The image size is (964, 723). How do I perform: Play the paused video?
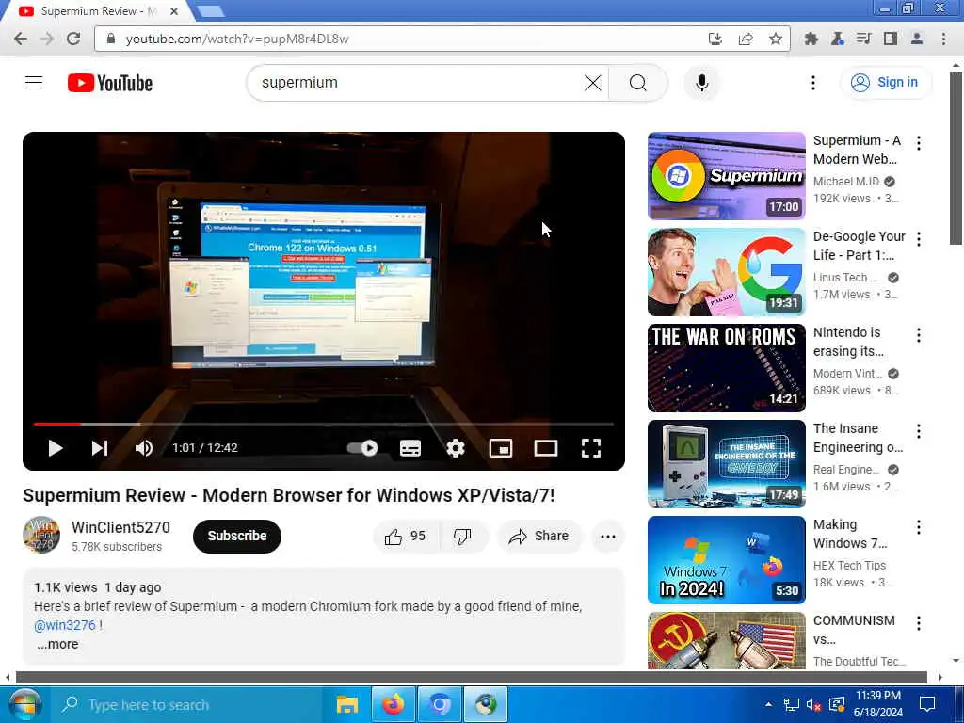click(x=56, y=448)
